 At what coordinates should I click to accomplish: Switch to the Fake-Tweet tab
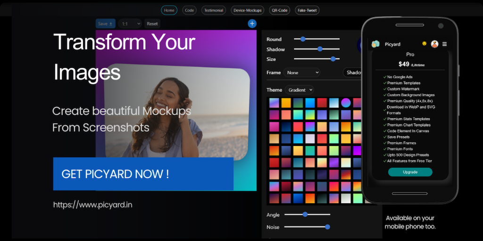[x=307, y=10]
